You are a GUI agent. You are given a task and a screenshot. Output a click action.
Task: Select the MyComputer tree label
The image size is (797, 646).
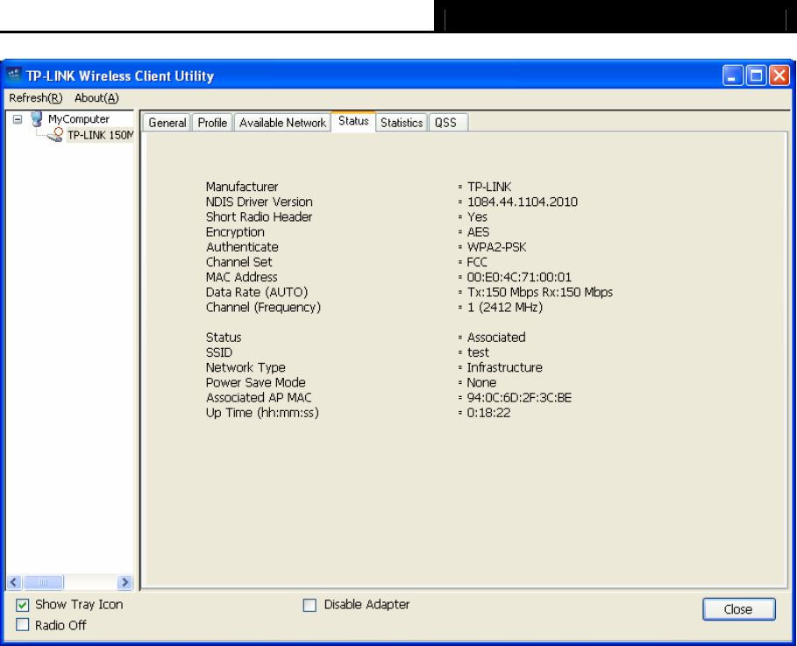click(79, 119)
